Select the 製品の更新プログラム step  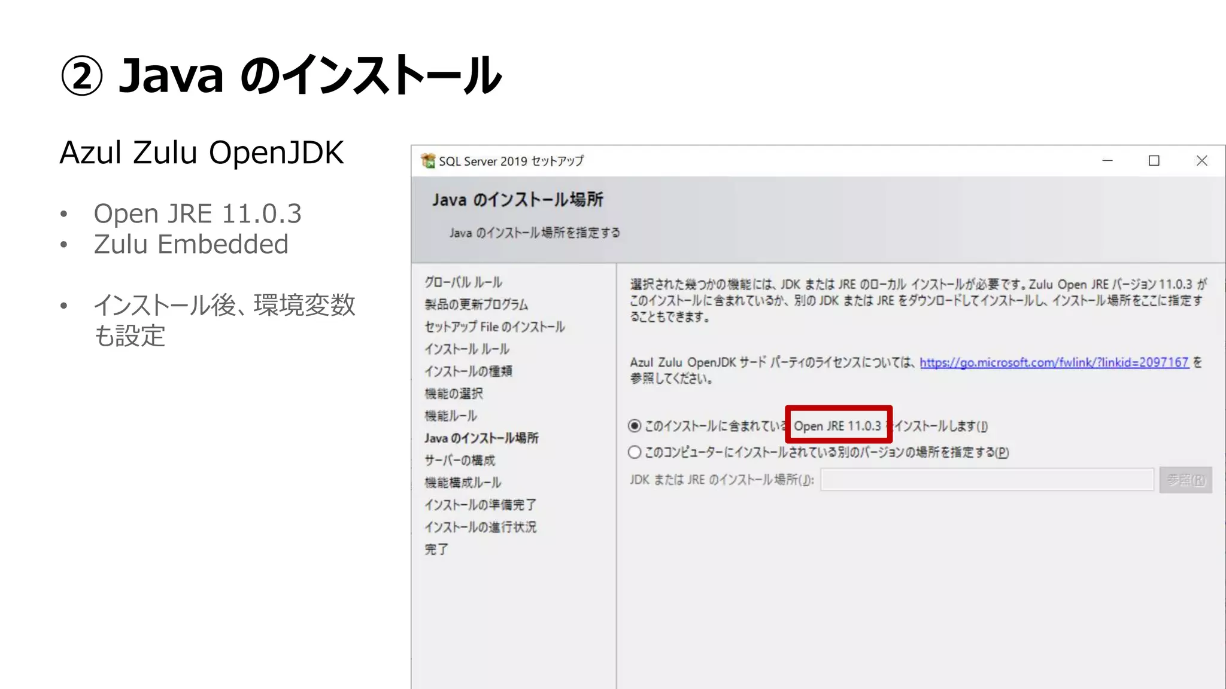tap(477, 304)
